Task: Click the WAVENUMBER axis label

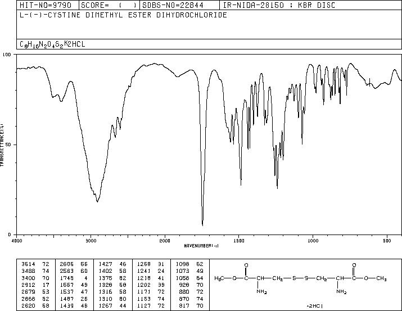Action: (201, 246)
